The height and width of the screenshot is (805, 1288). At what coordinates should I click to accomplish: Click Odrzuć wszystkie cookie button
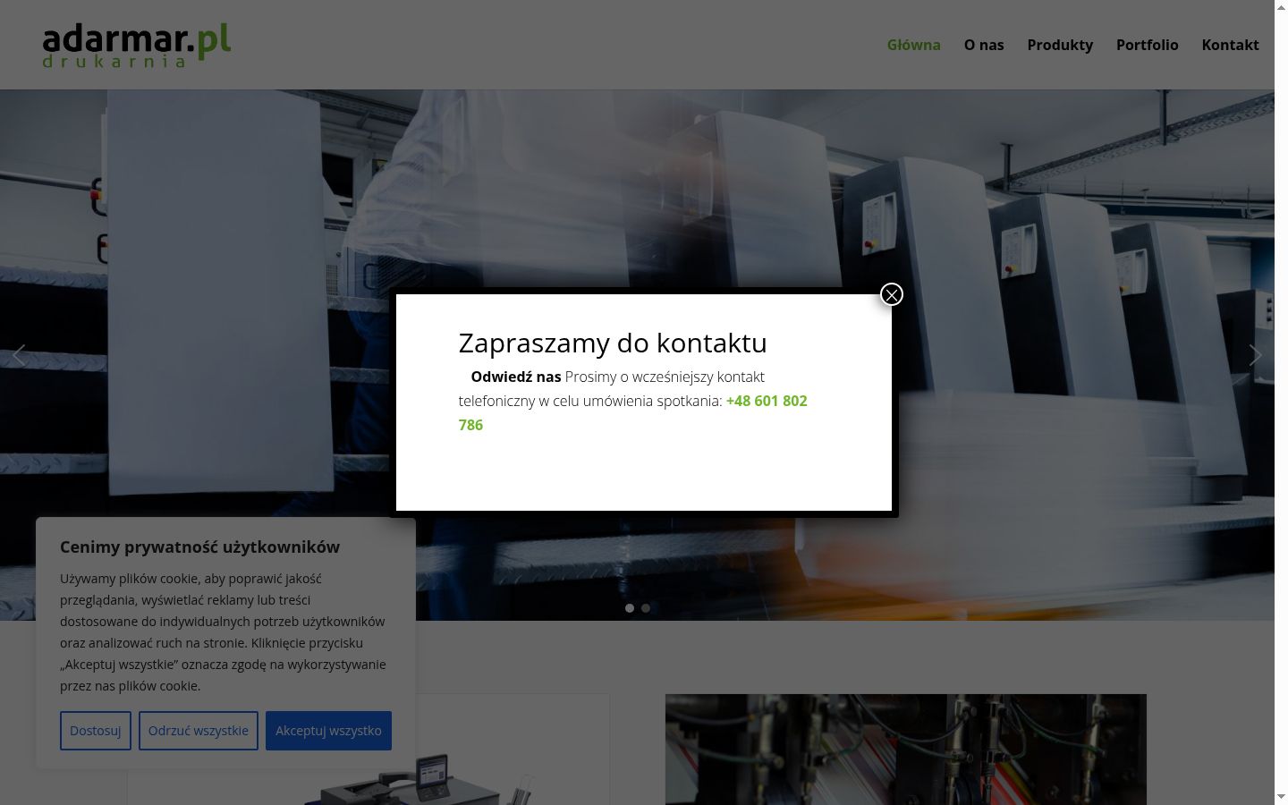199,731
